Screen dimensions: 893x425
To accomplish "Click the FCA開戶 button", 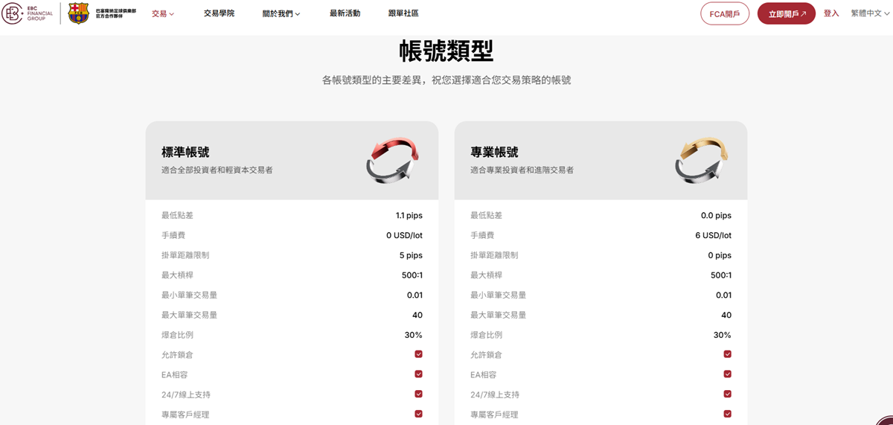I will [x=725, y=13].
